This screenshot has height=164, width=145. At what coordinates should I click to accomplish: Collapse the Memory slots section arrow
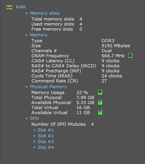[26, 13]
